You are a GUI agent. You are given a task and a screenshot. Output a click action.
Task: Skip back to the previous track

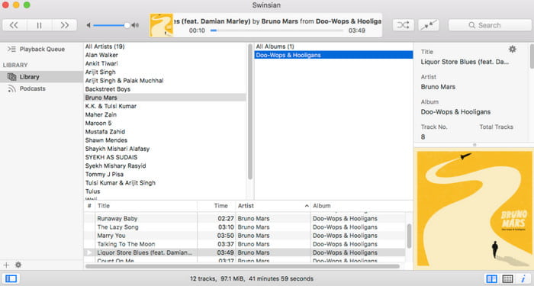click(x=14, y=25)
